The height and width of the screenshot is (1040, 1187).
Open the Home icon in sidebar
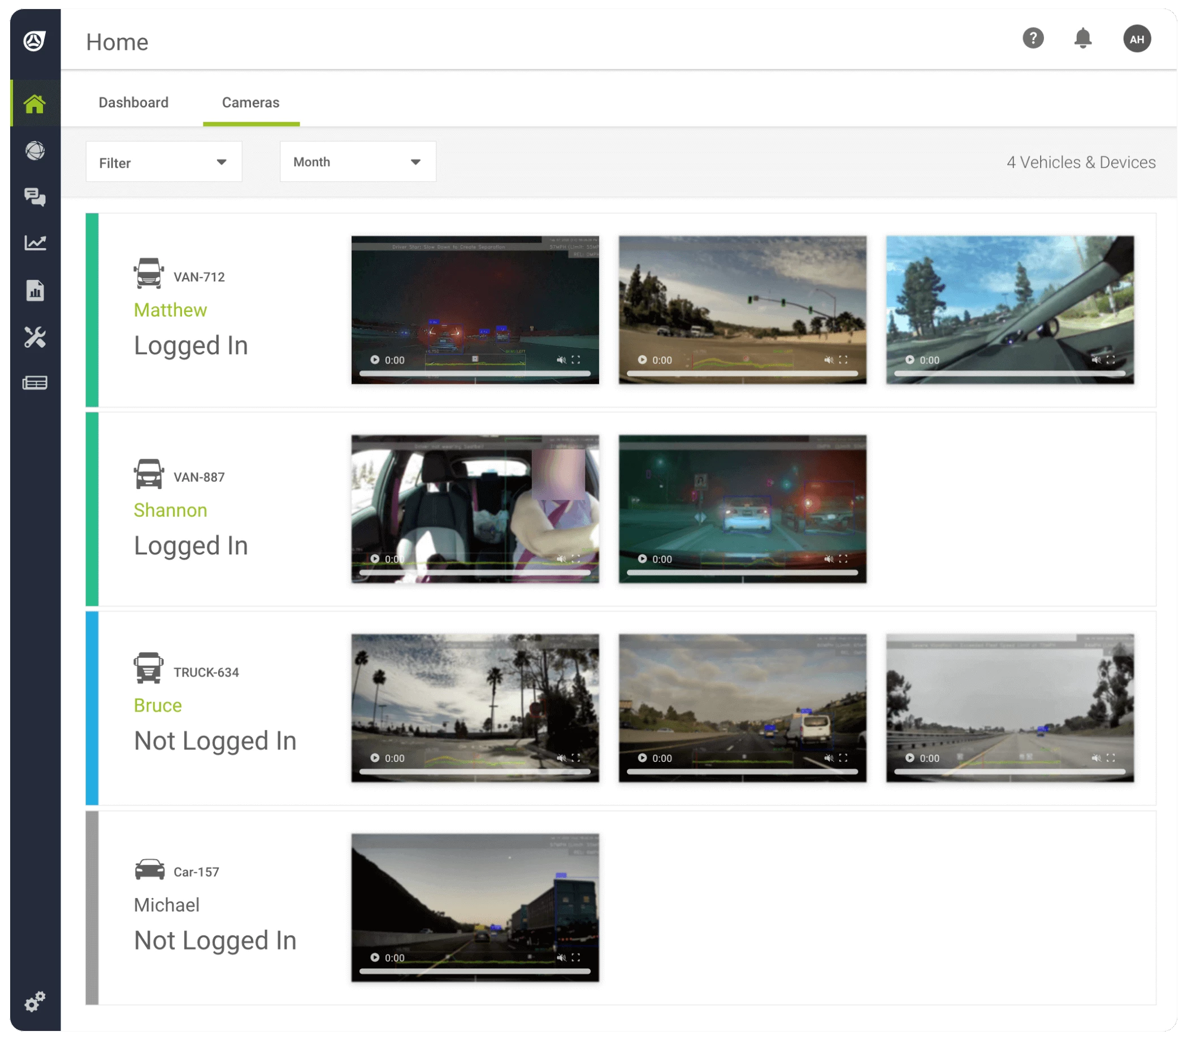pyautogui.click(x=35, y=105)
